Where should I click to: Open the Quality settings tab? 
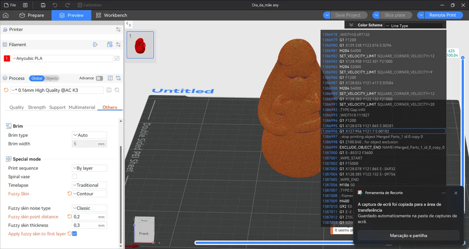pyautogui.click(x=16, y=107)
